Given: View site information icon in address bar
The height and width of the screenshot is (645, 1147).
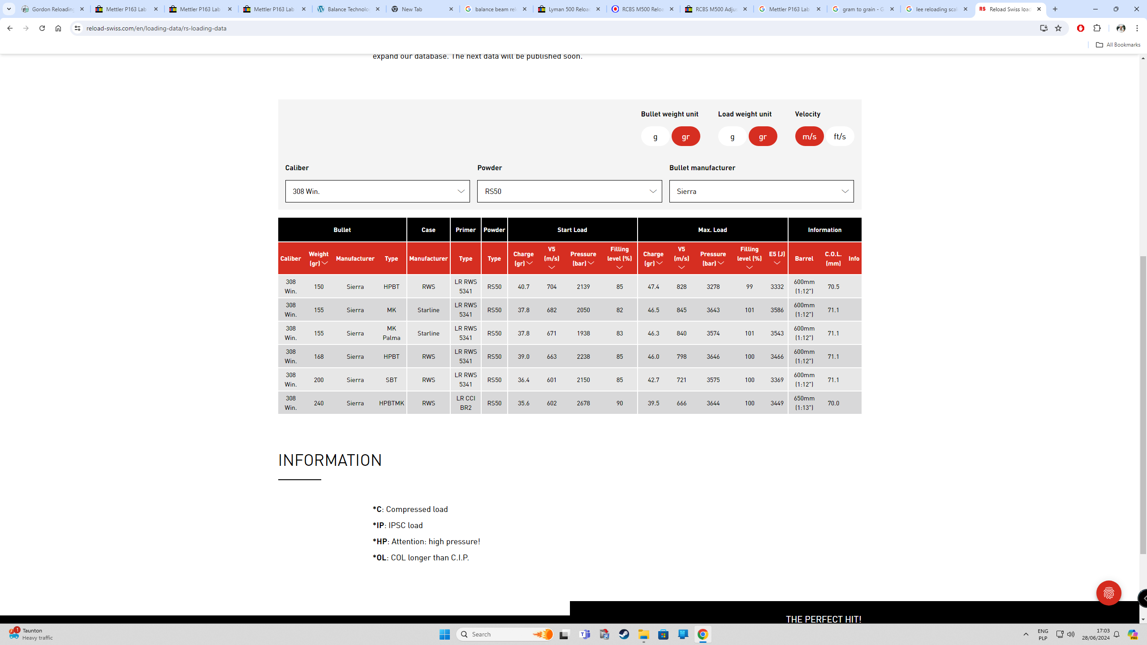Looking at the screenshot, I should pyautogui.click(x=78, y=28).
